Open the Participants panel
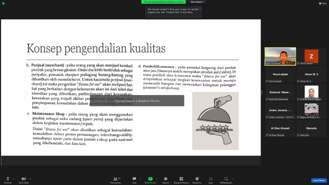Image resolution: width=329 pixels, height=185 pixels. tap(116, 180)
